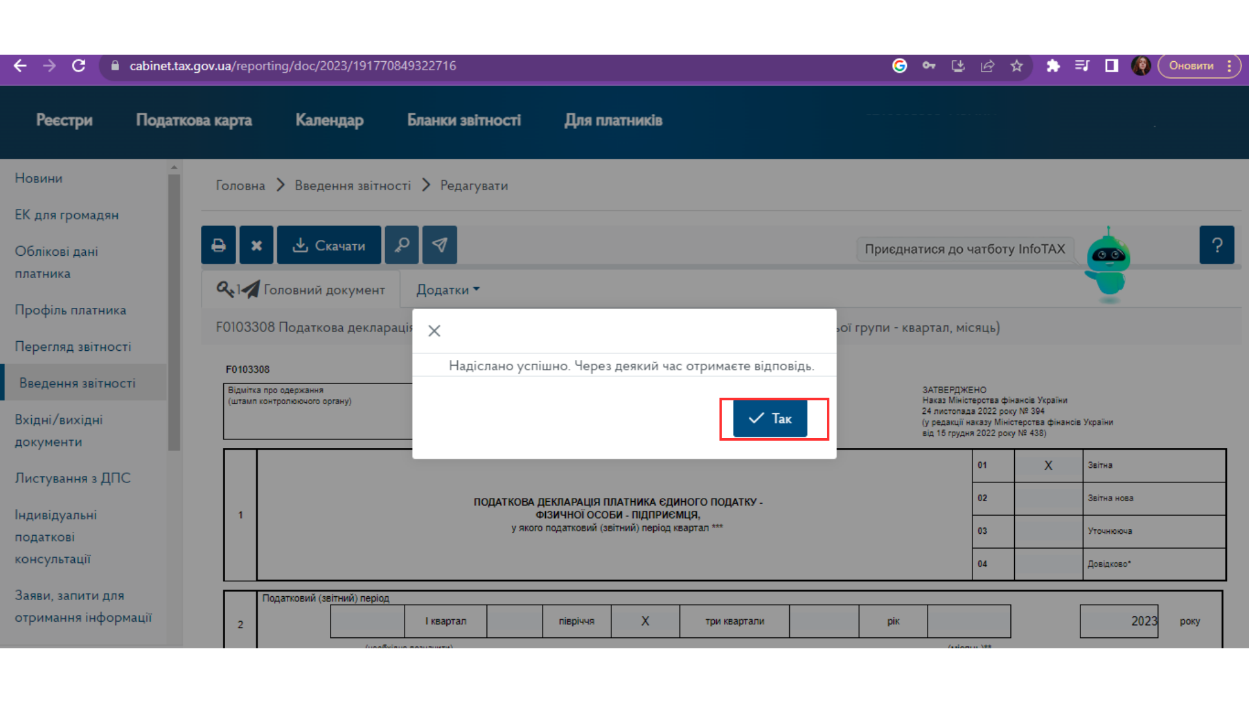Open Заяви, запити для отримання інформації

tap(83, 607)
